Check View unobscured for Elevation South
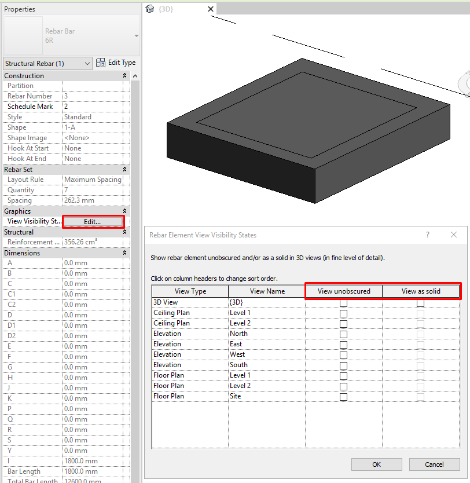This screenshot has width=470, height=483. tap(343, 365)
